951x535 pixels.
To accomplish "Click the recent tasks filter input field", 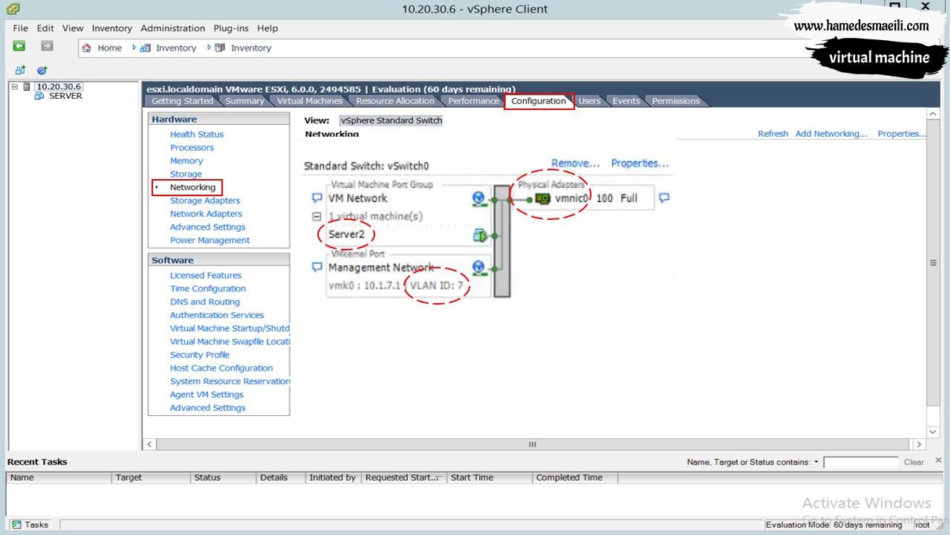I will tap(860, 462).
